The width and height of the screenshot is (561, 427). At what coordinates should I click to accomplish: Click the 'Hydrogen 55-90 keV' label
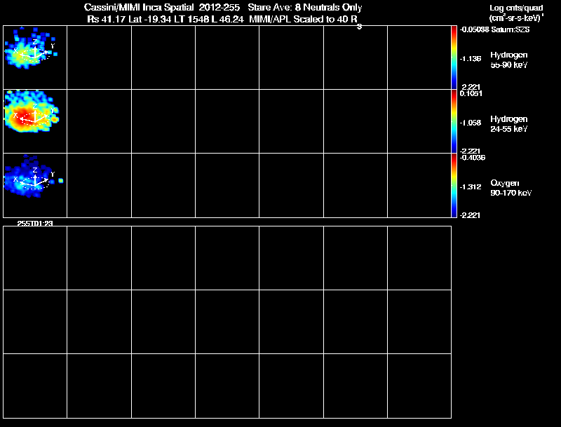[x=509, y=60]
